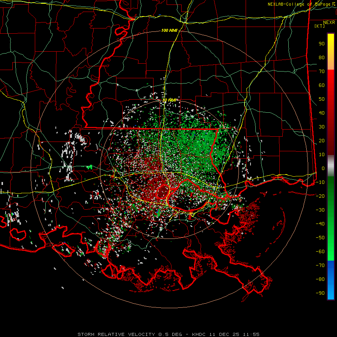The height and width of the screenshot is (337, 337).
Task: Select the 90 value on the velocity scale
Action: (322, 44)
